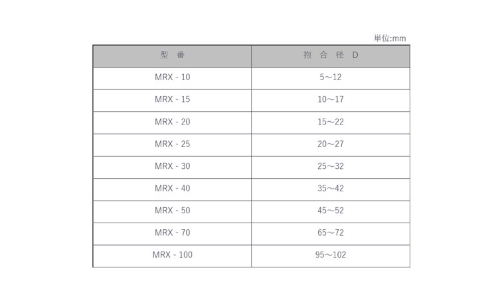
Task: Click the 25～32 diameter value
Action: pyautogui.click(x=330, y=166)
